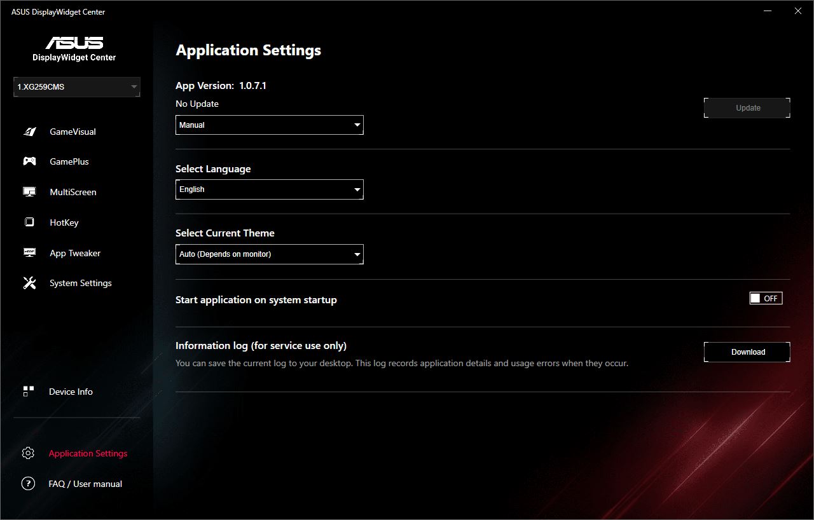The width and height of the screenshot is (814, 520).
Task: Click the App Tweaker icon
Action: coord(29,253)
